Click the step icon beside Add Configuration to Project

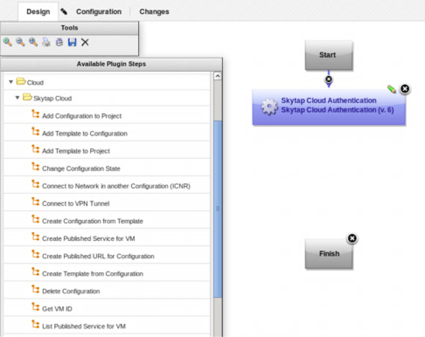point(35,114)
